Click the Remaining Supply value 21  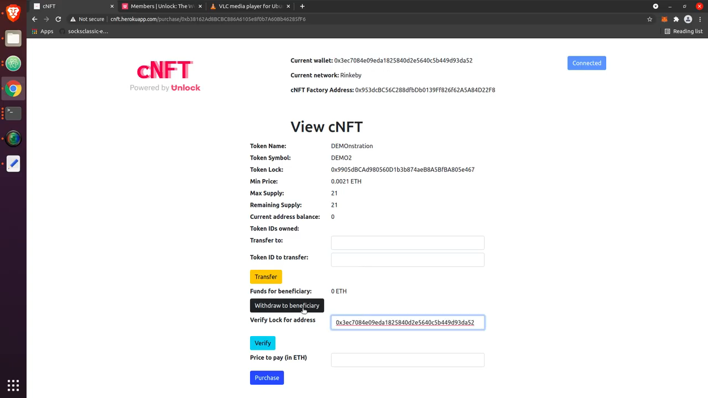[334, 205]
